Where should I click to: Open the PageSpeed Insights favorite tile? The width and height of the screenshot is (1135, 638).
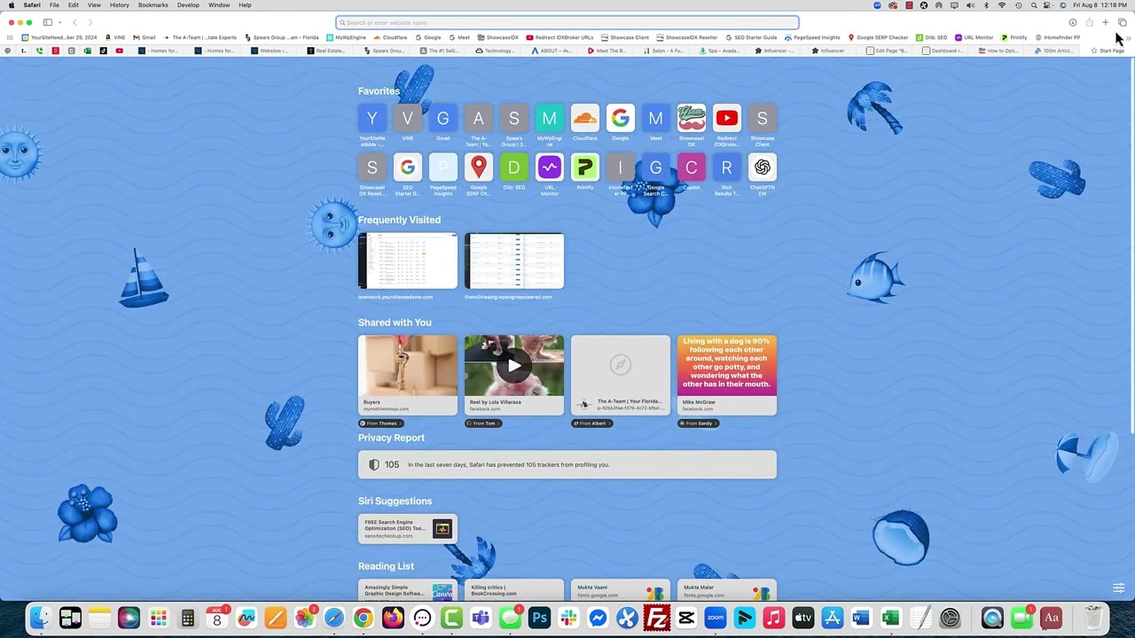click(442, 167)
